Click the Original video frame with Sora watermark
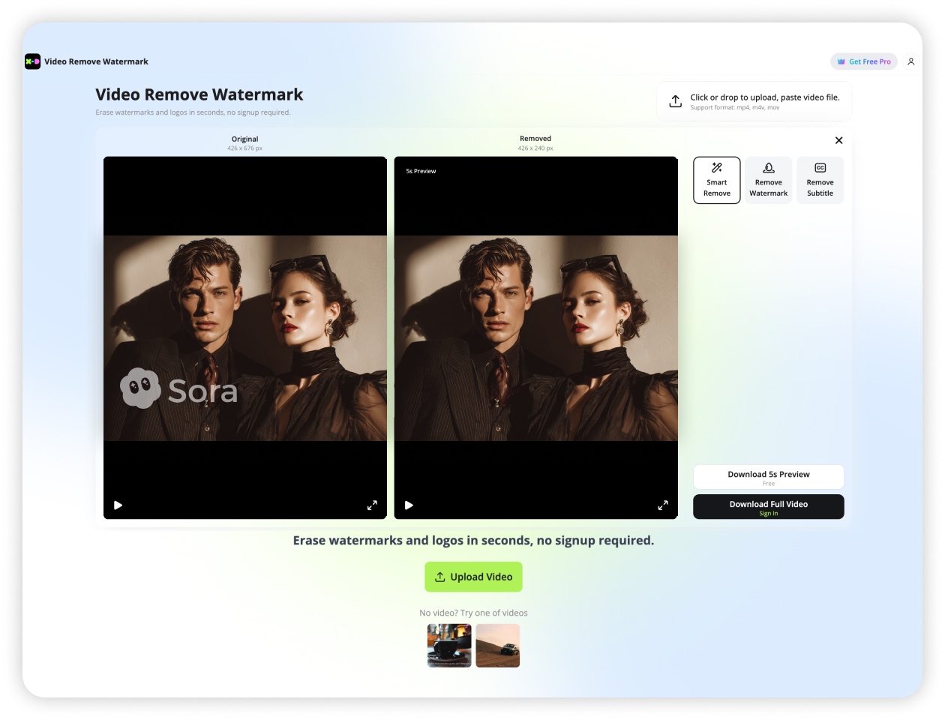The image size is (945, 720). point(245,337)
